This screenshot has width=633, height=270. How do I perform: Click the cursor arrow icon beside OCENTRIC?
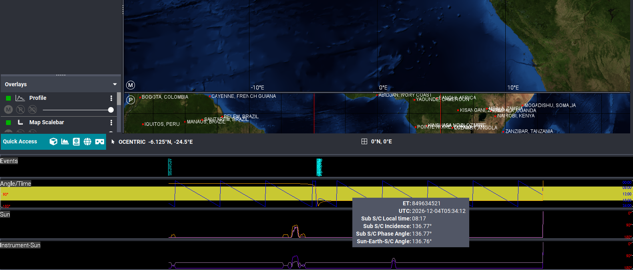click(113, 141)
